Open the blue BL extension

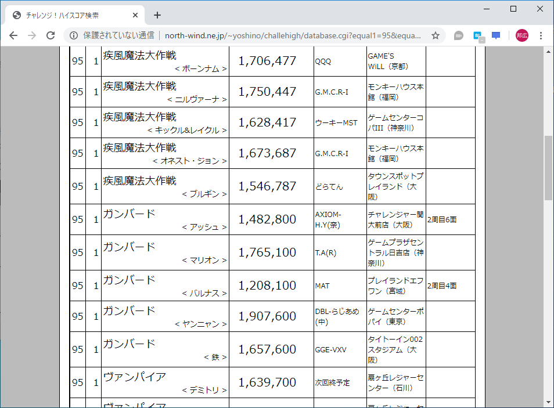[476, 35]
